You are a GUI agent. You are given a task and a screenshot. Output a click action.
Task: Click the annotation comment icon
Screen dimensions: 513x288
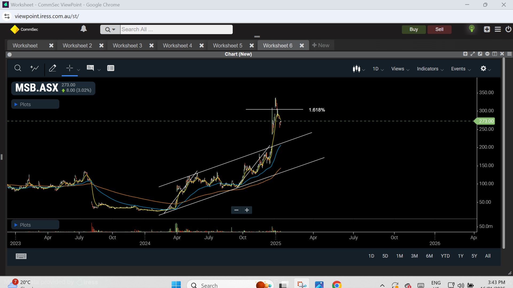click(90, 68)
